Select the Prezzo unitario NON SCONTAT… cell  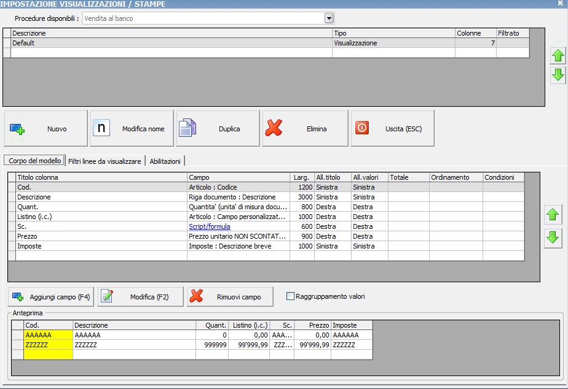(239, 236)
